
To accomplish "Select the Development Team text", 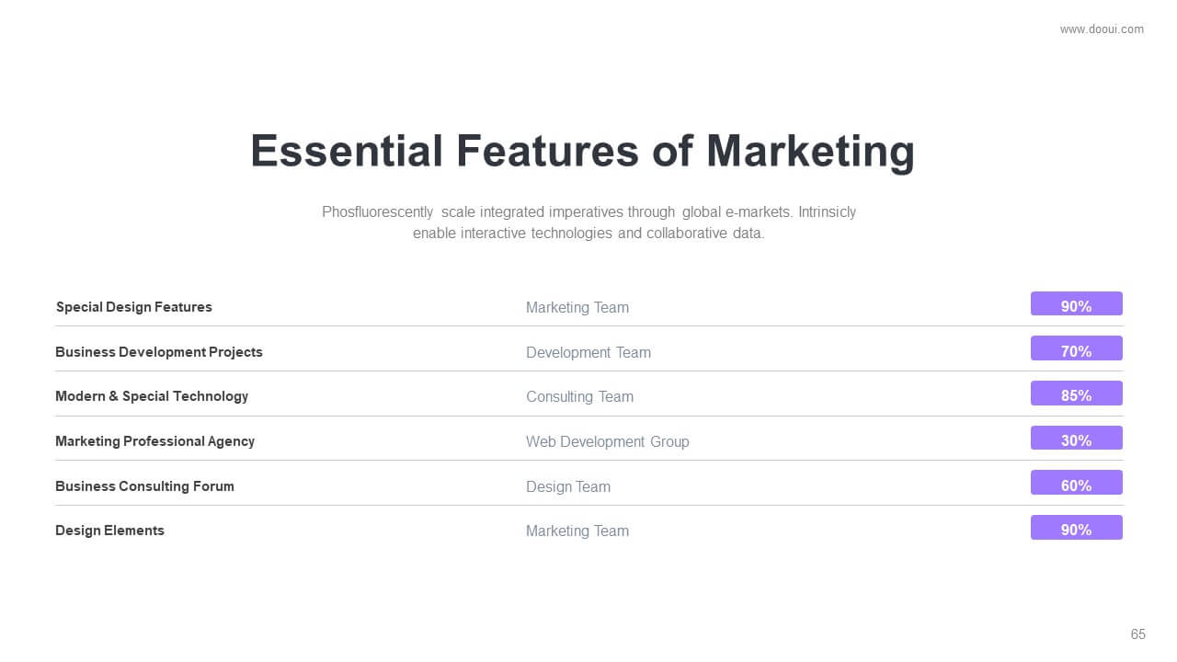I will [x=588, y=353].
